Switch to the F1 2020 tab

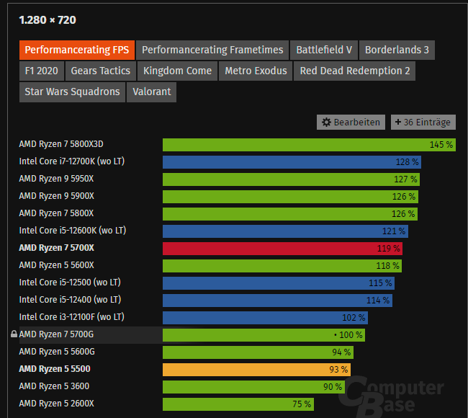pos(42,71)
